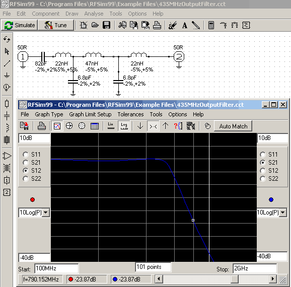Expand right 10Log(P) dropdown
The height and width of the screenshot is (287, 291).
click(x=283, y=212)
